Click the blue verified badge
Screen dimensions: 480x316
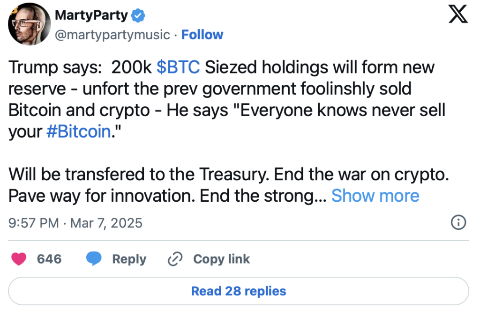coord(137,15)
